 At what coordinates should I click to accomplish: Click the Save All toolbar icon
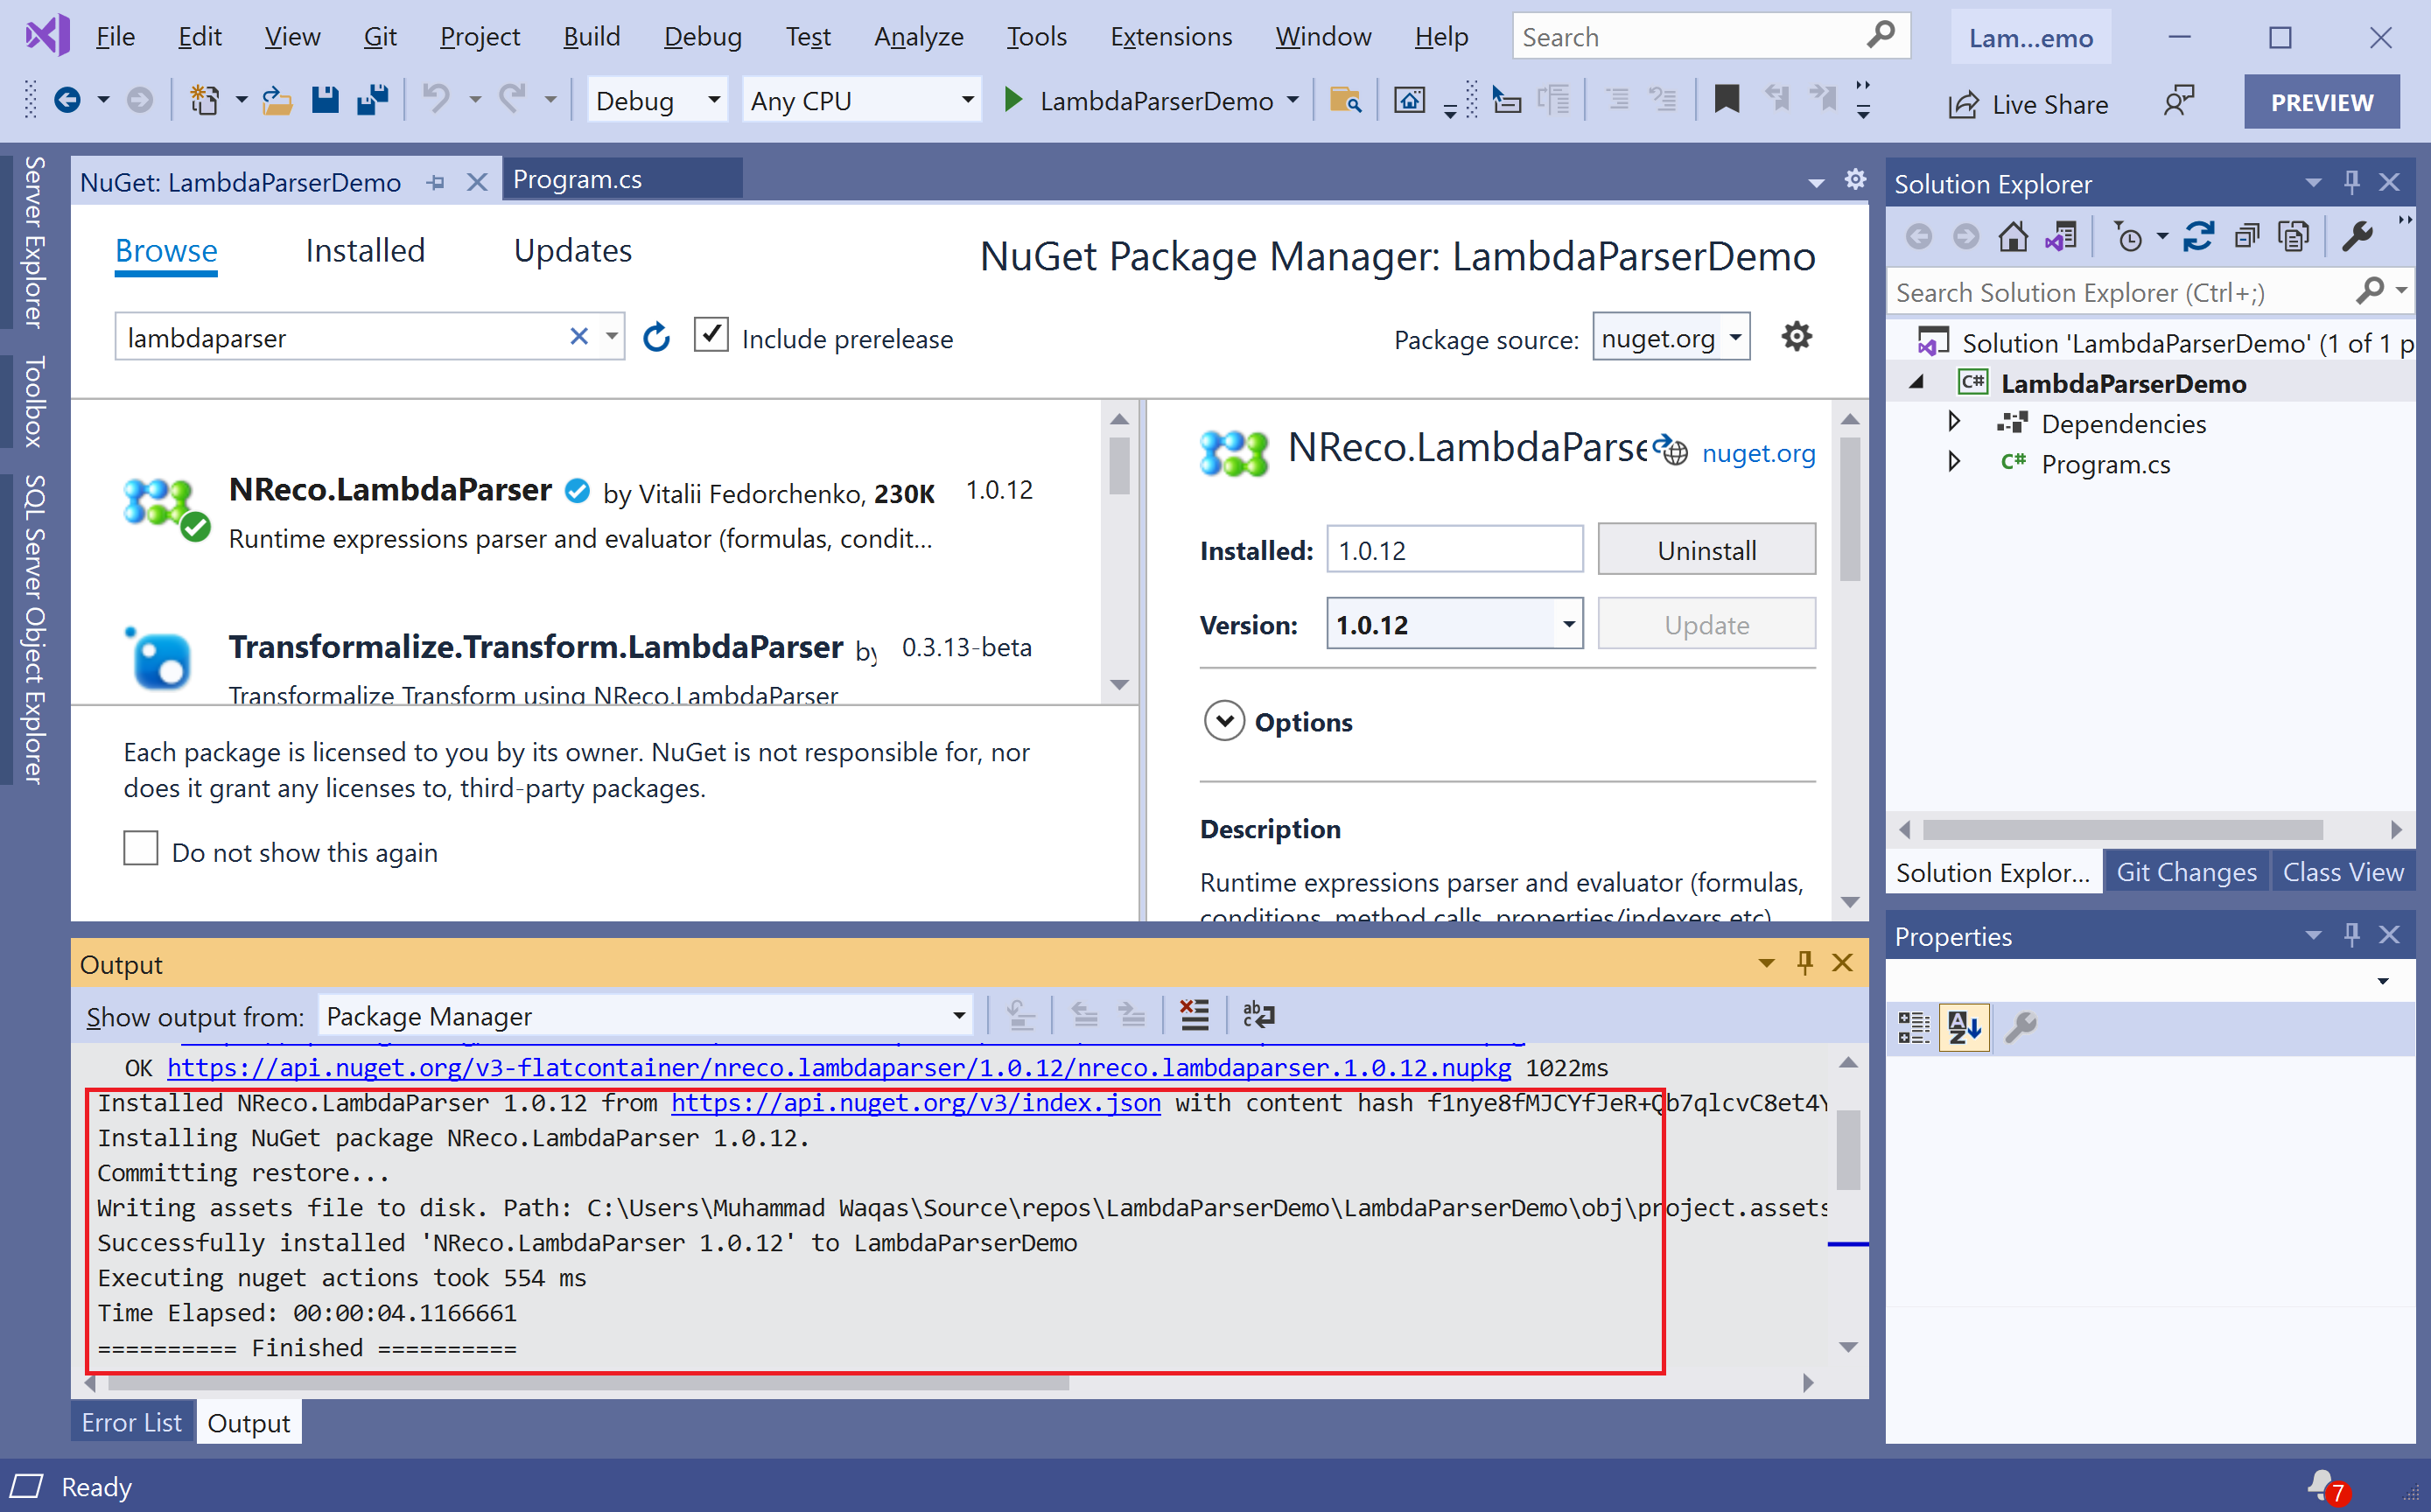(372, 100)
